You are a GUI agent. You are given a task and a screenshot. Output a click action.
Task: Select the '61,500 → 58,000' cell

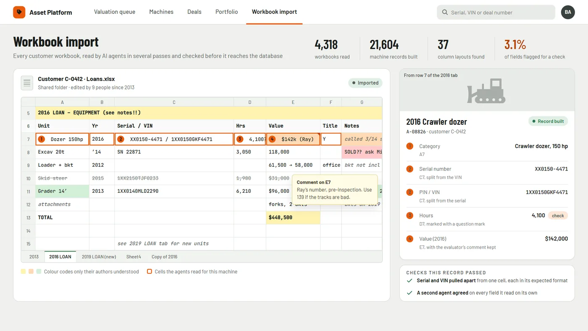coord(293,165)
